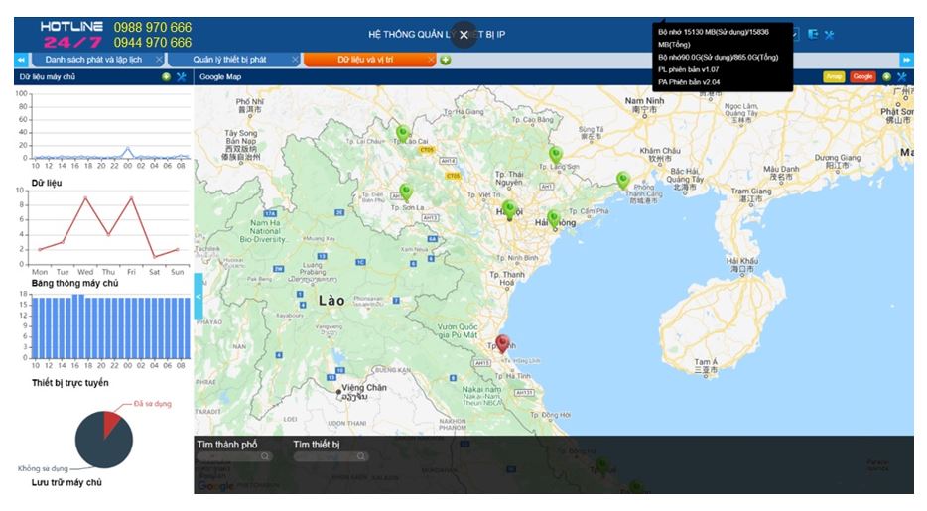
Task: Click the red Đã sử dụng pie slice
Action: point(111,421)
